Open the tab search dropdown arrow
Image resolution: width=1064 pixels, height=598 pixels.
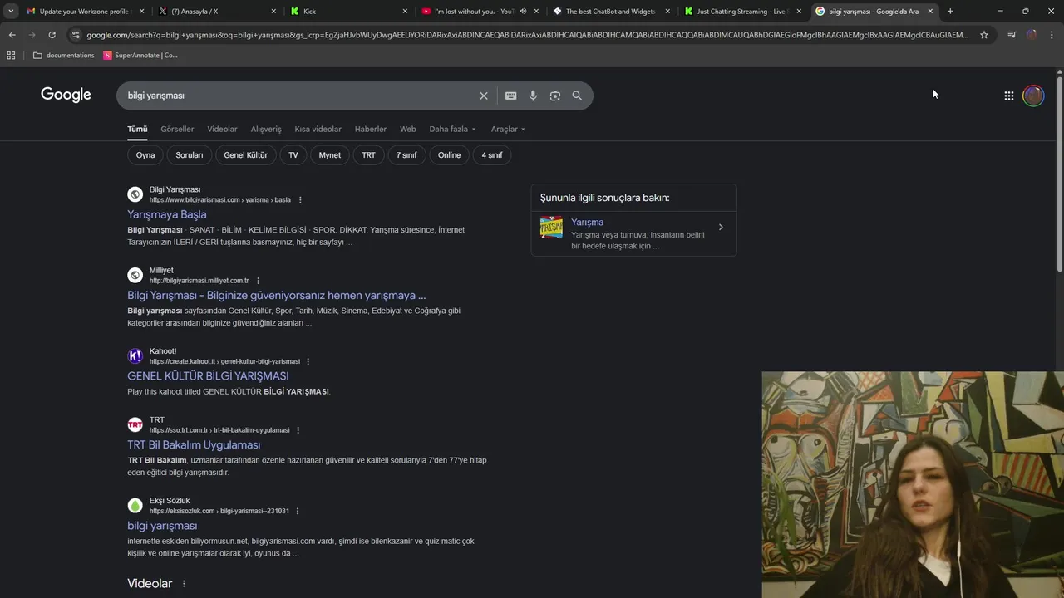coord(11,11)
